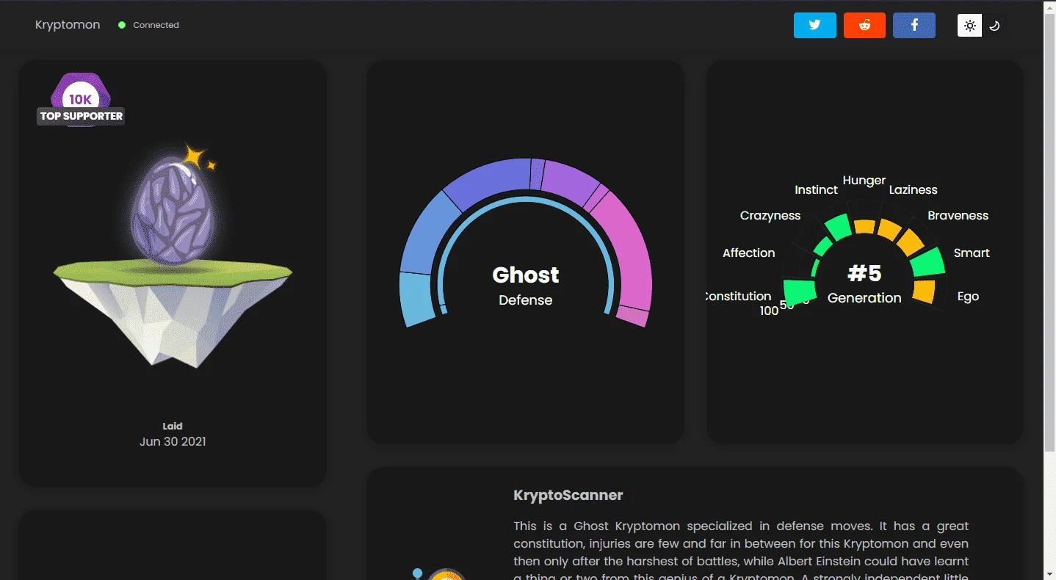
Task: Open the Kryptomon home logo link
Action: tap(68, 25)
